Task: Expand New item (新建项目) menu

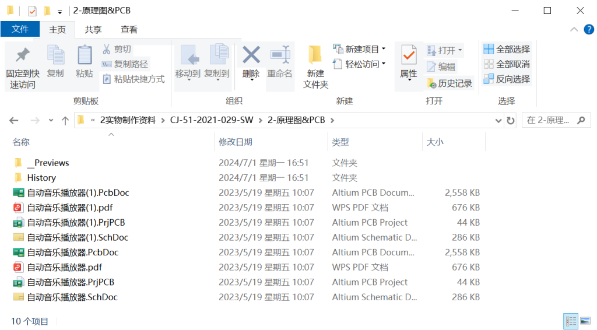Action: 384,49
